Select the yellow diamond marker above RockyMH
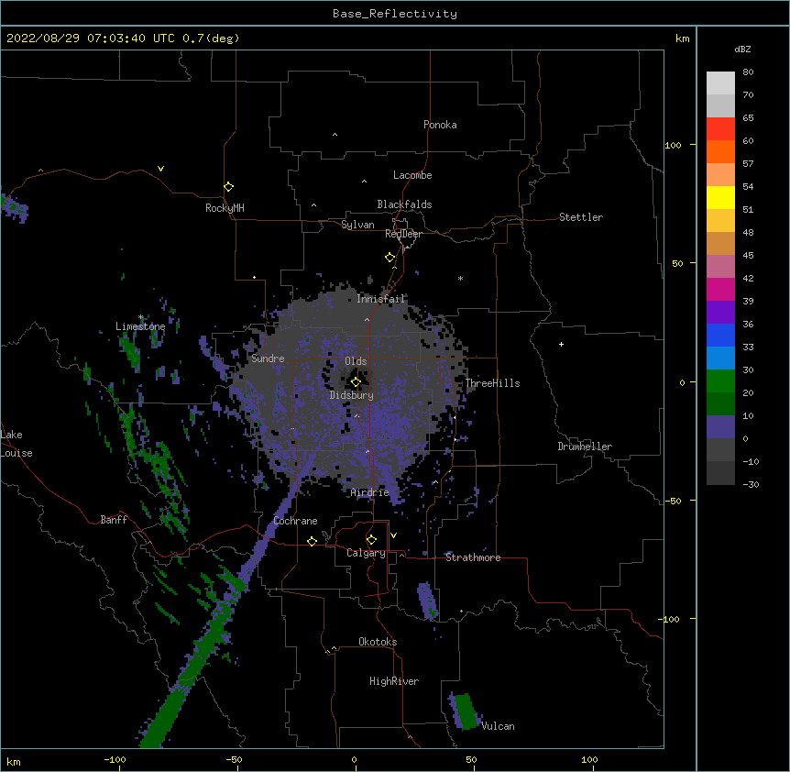The width and height of the screenshot is (790, 772). tap(228, 187)
